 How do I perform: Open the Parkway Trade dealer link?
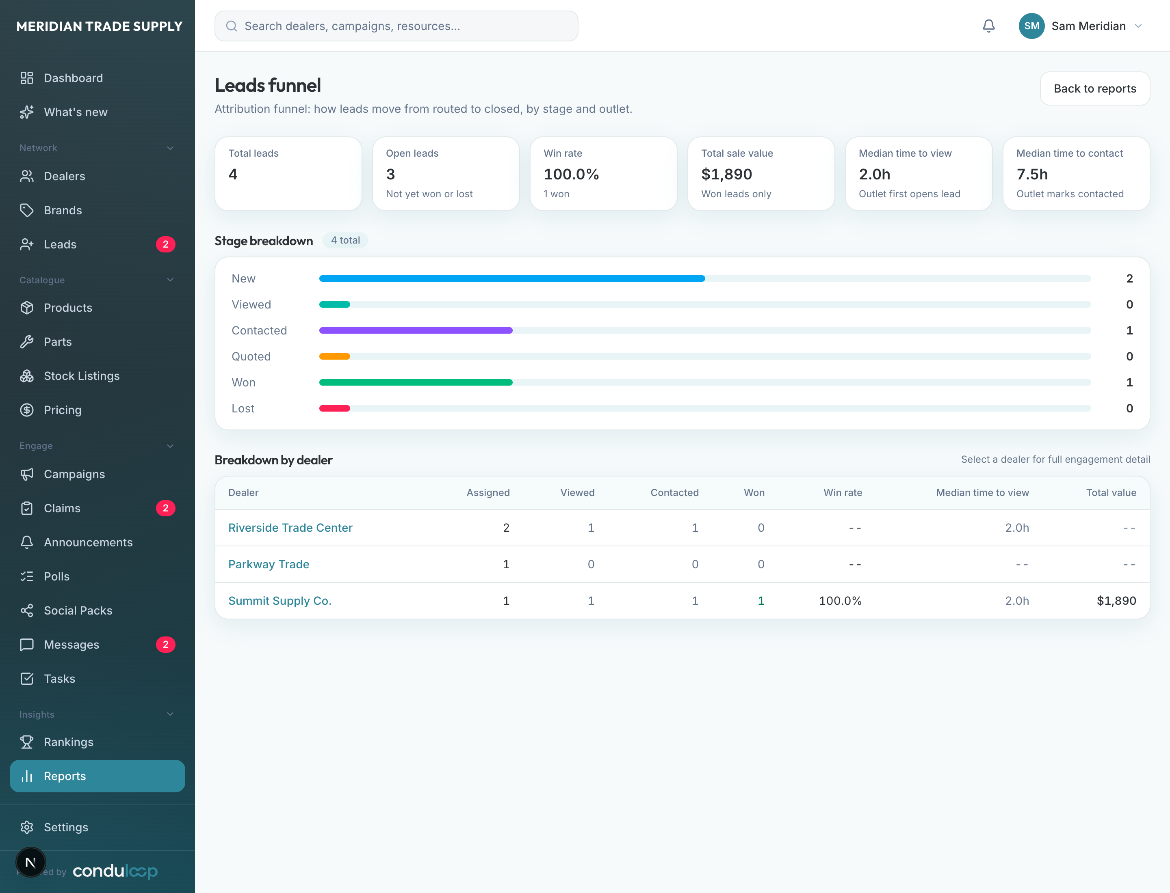click(x=268, y=564)
